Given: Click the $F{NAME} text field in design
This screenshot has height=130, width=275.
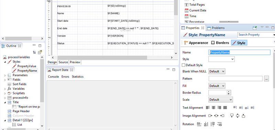Looking at the screenshot, I should point(113,13).
